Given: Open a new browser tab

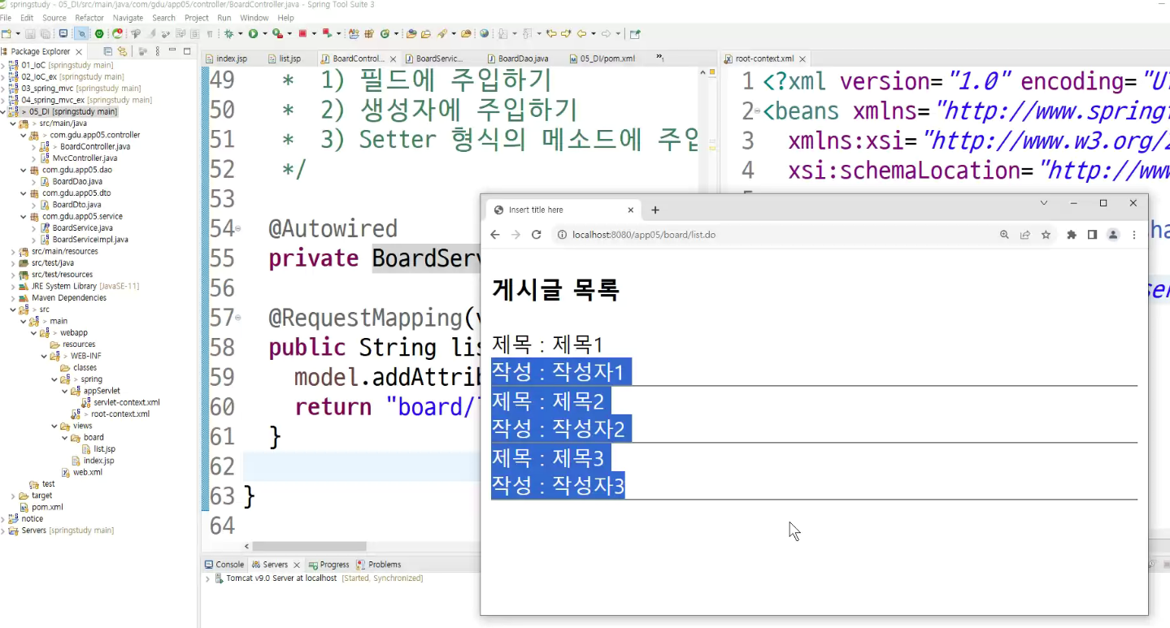Looking at the screenshot, I should [655, 210].
